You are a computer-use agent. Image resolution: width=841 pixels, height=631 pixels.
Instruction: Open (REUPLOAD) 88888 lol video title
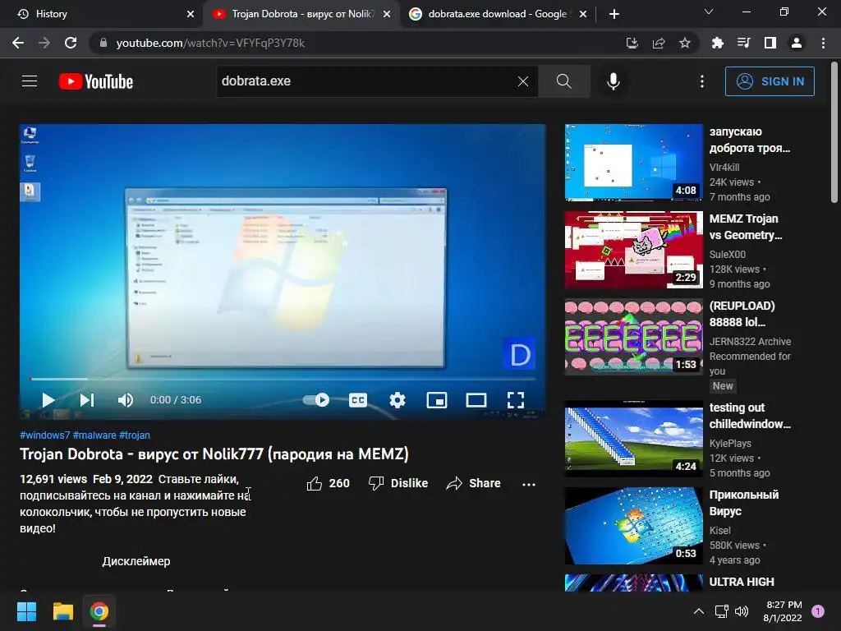click(x=742, y=314)
